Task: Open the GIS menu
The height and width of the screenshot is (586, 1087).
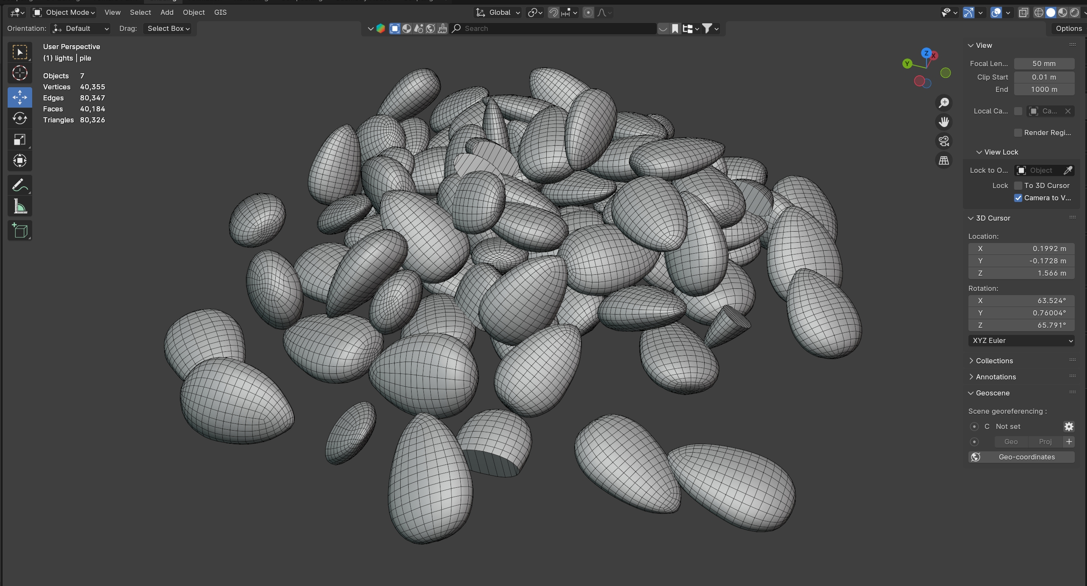Action: pyautogui.click(x=220, y=12)
